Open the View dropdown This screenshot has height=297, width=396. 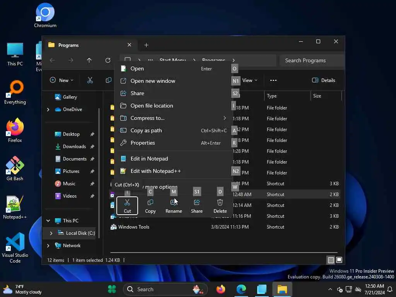point(249,80)
